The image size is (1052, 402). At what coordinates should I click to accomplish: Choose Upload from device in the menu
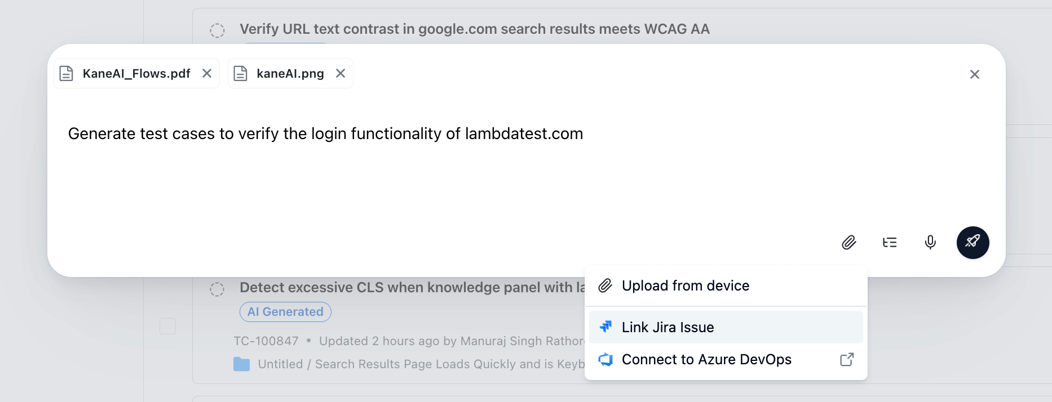[x=686, y=285]
